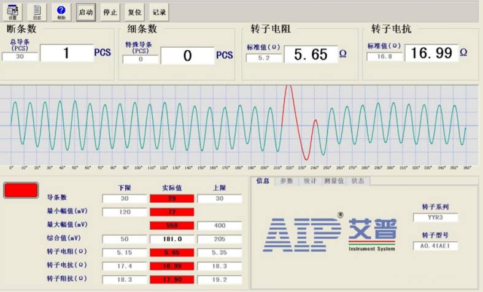Click the 帮助 help question mark icon
This screenshot has height=292, width=483.
pyautogui.click(x=61, y=12)
